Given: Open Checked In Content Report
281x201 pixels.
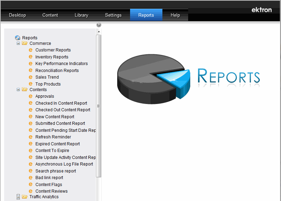Looking at the screenshot, I should 61,103.
